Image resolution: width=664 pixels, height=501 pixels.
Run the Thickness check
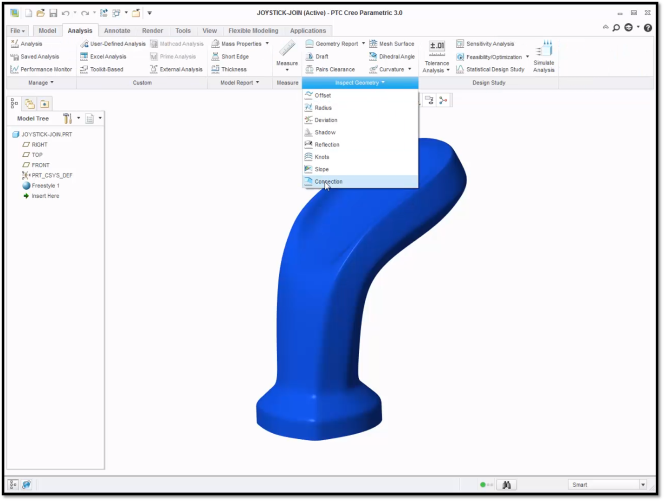(229, 70)
